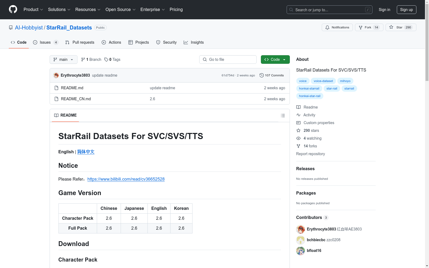This screenshot has height=268, width=429.
Task: View the 1 Branch list
Action: click(91, 59)
